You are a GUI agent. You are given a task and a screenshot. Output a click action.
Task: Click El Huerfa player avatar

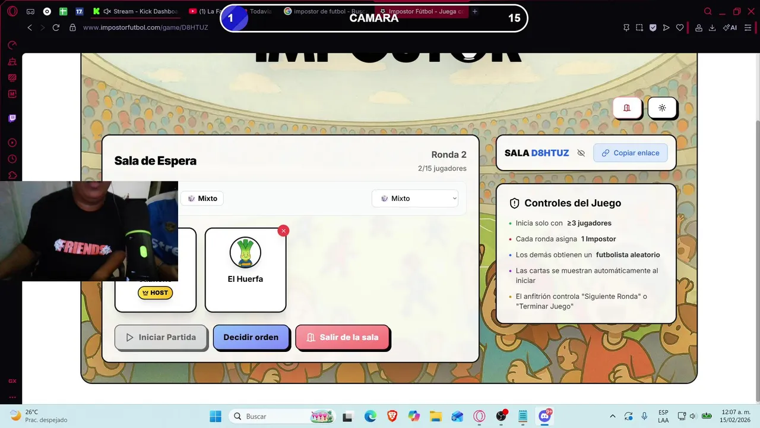(x=245, y=252)
